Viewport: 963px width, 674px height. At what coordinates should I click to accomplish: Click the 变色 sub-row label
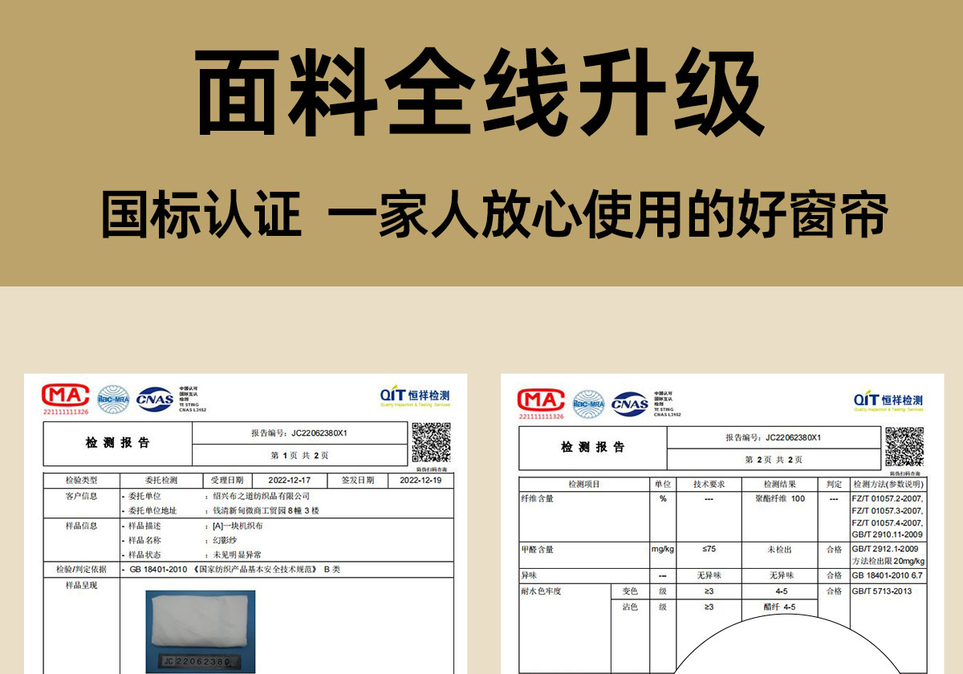click(630, 591)
